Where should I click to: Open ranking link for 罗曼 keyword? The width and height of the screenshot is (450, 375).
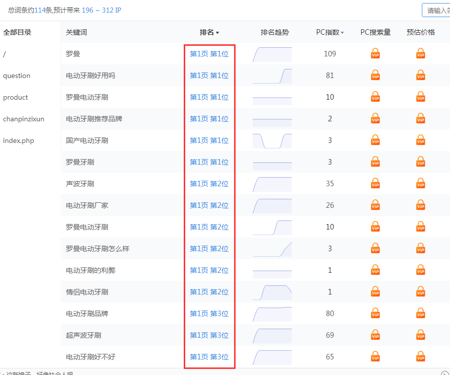tap(209, 54)
